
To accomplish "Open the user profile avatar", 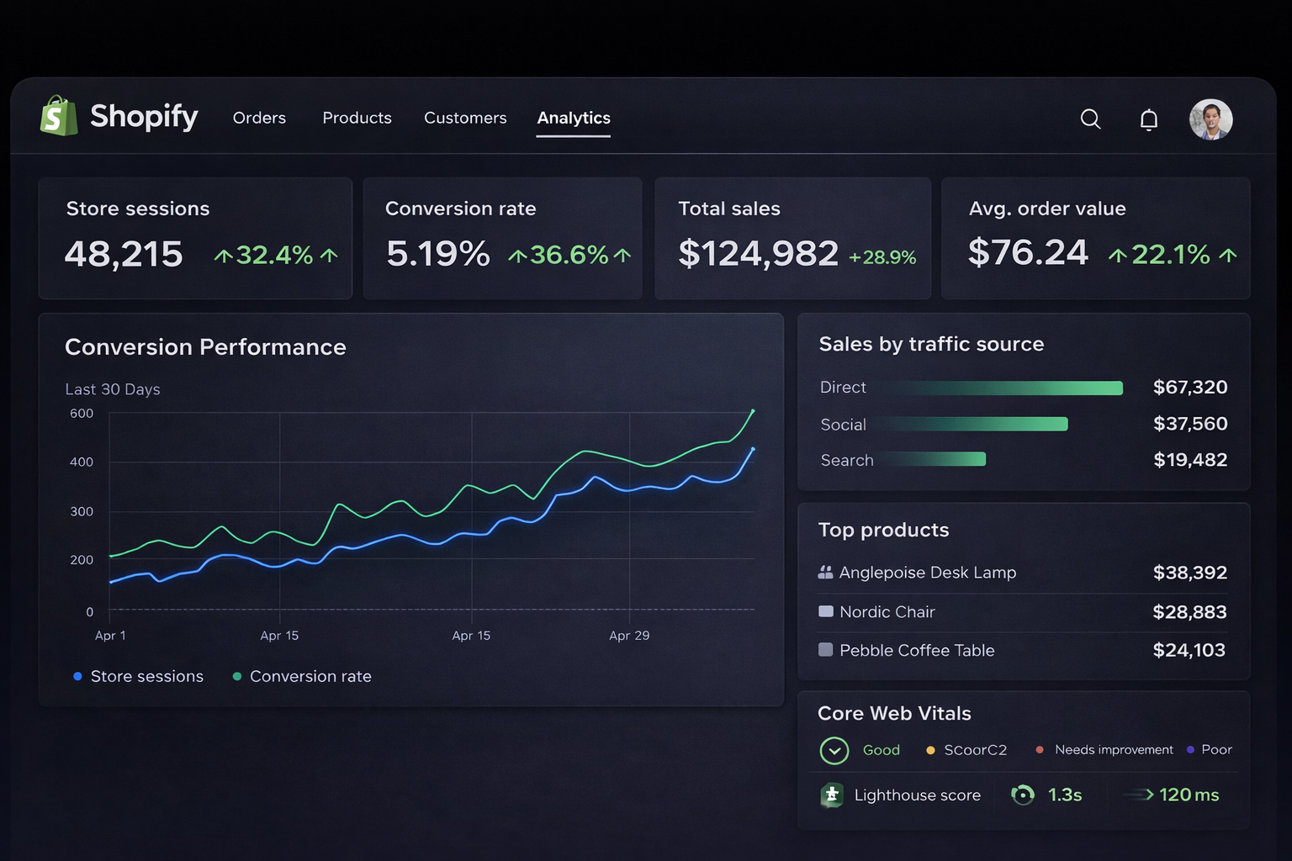I will [1210, 119].
